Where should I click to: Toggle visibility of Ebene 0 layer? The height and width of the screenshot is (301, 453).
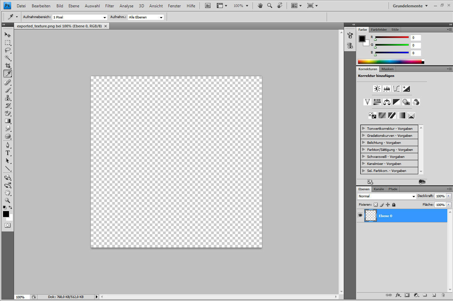point(360,215)
